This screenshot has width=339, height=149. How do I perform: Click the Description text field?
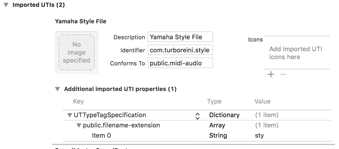[x=180, y=37]
